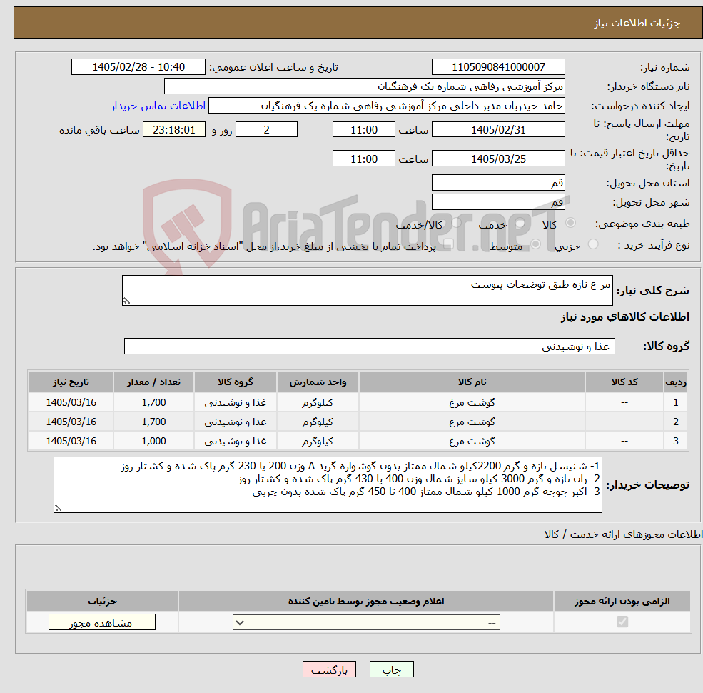The width and height of the screenshot is (703, 693).
Task: Click the بازگشت back button
Action: 329,669
